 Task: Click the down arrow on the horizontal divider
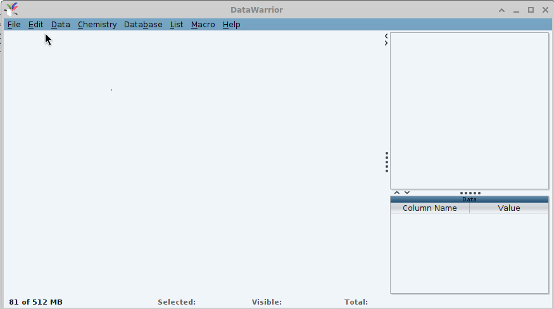(407, 192)
